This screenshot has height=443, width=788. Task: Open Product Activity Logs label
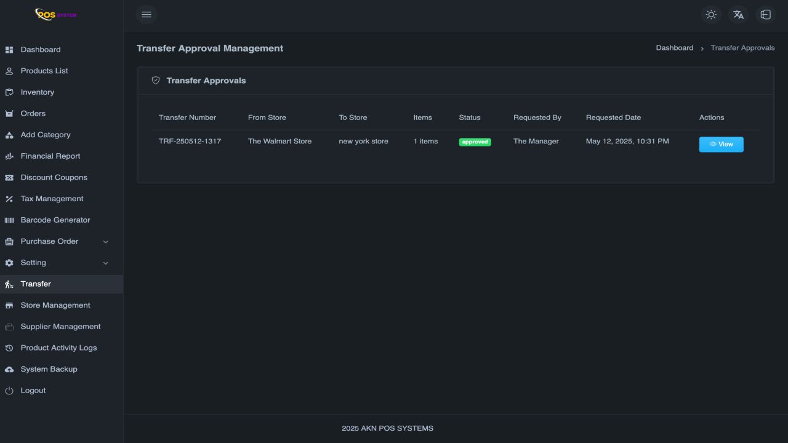point(58,348)
